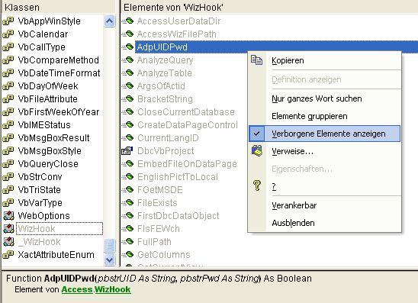This screenshot has height=303, width=418.
Task: Click the class icon beside WizHook
Action: coord(8,229)
